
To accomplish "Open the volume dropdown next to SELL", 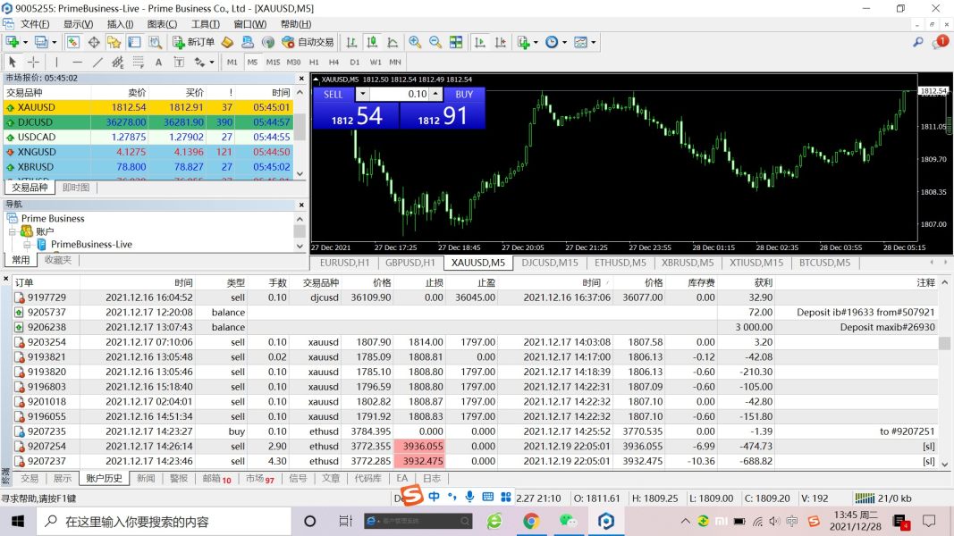I will [362, 94].
